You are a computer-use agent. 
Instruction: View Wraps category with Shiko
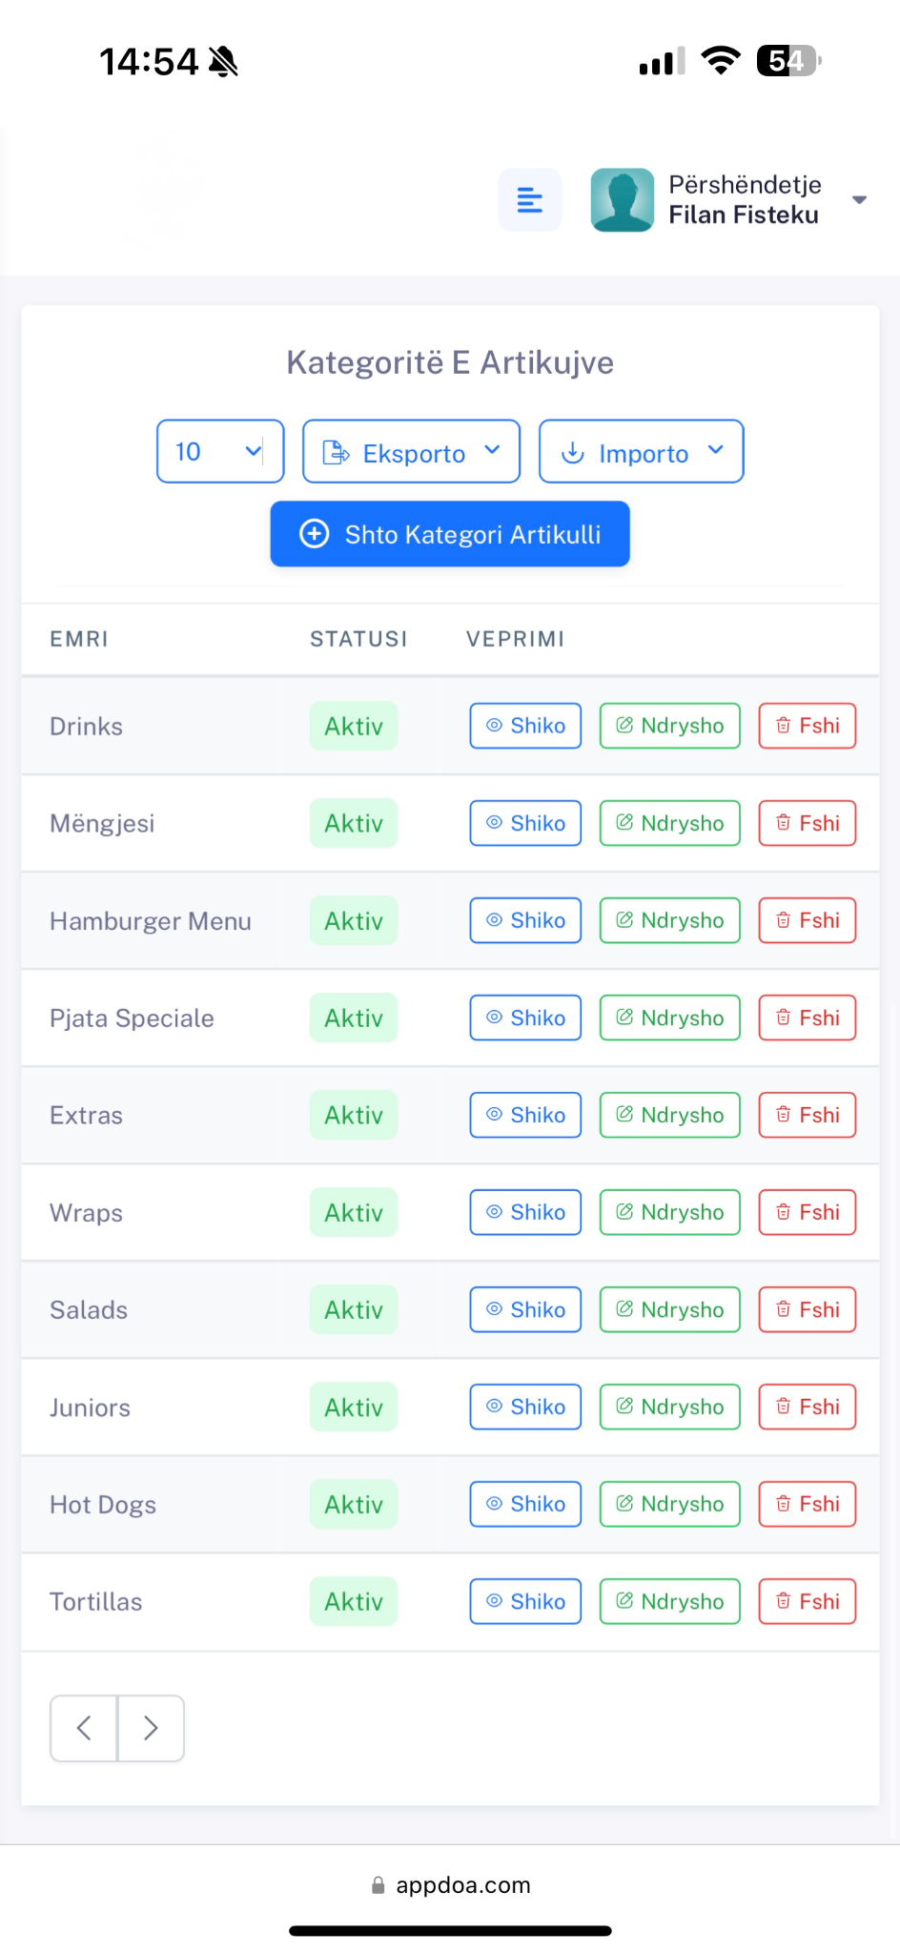[525, 1212]
